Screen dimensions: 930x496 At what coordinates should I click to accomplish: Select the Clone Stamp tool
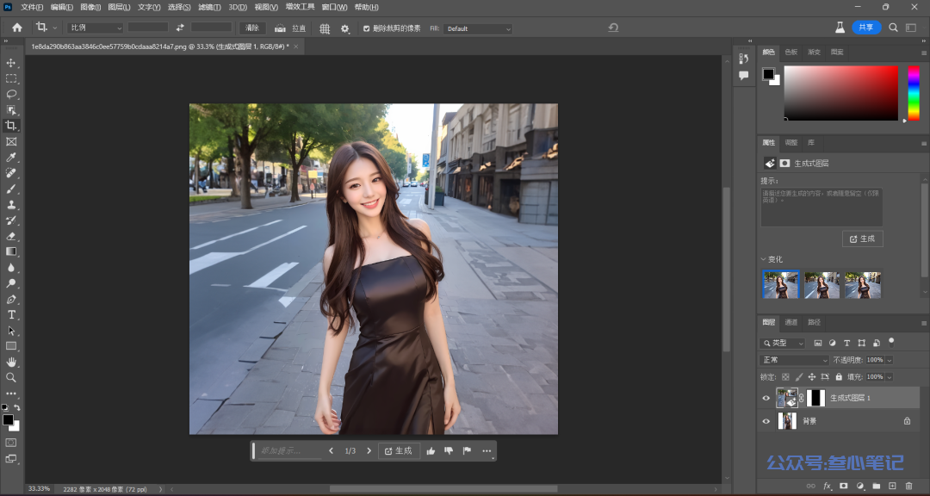(x=11, y=205)
